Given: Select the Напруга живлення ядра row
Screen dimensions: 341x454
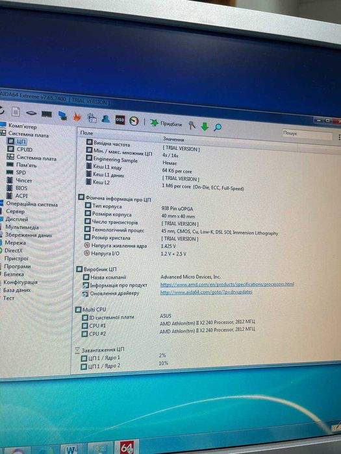Looking at the screenshot, I should pyautogui.click(x=130, y=246).
